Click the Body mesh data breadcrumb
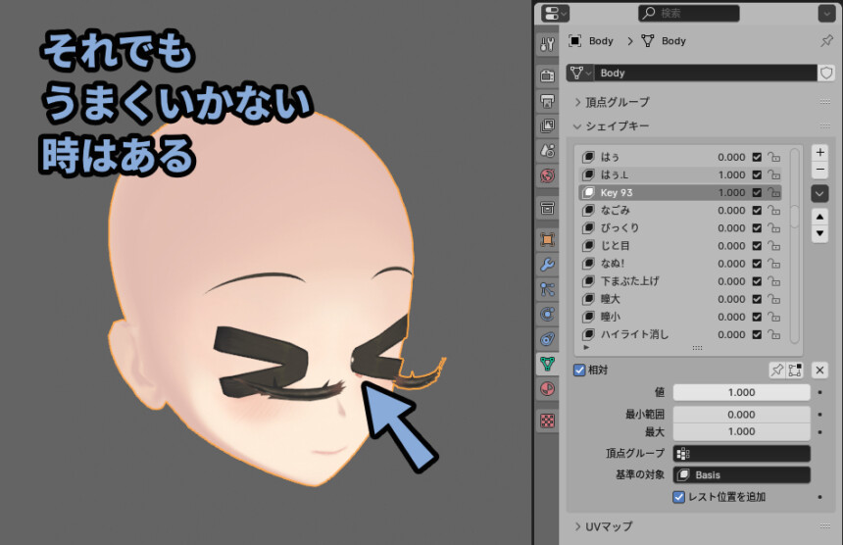The width and height of the screenshot is (843, 545). pyautogui.click(x=664, y=41)
